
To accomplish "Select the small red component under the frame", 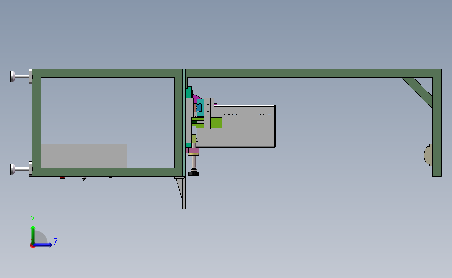I will coord(62,178).
